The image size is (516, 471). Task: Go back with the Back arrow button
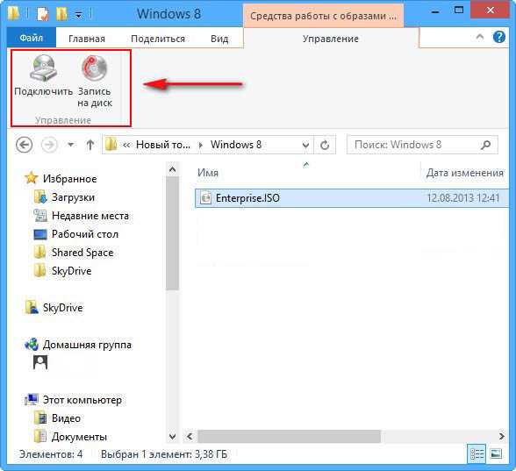point(24,145)
